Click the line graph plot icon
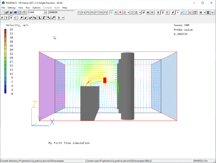The width and height of the screenshot is (216, 163). pyautogui.click(x=191, y=12)
